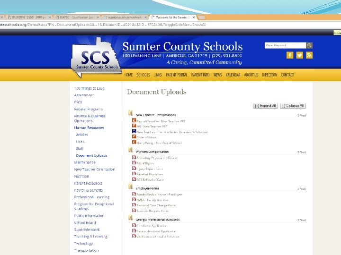This screenshot has width=341, height=255.
Task: Open the Bill of Rights document link
Action: click(145, 163)
